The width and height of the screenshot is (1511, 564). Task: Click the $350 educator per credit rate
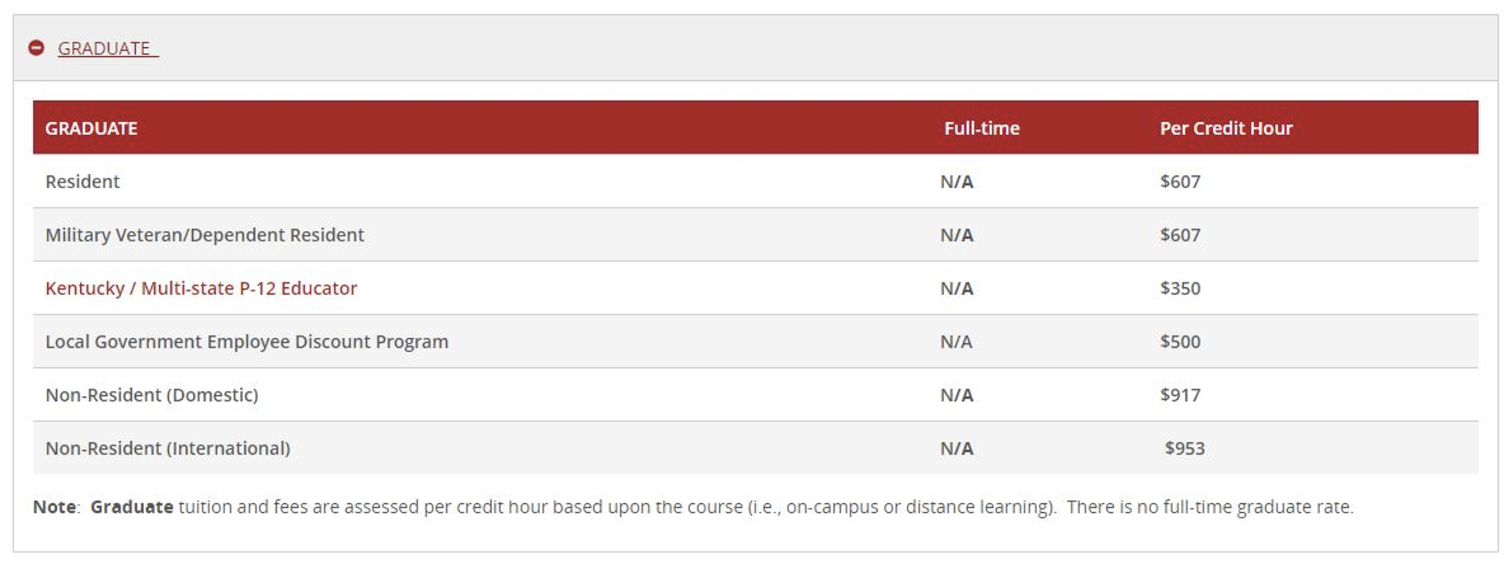(1181, 288)
